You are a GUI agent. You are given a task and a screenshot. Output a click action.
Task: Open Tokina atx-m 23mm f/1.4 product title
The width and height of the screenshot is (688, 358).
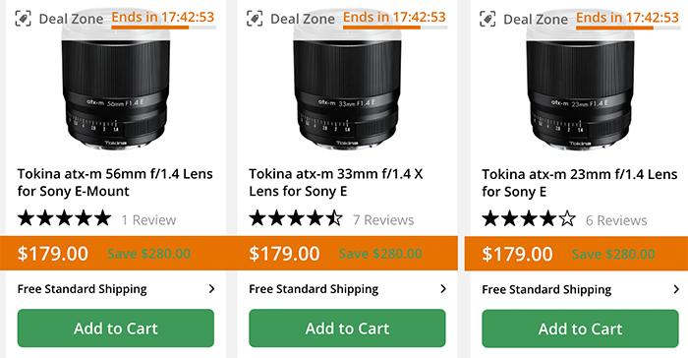(x=580, y=183)
